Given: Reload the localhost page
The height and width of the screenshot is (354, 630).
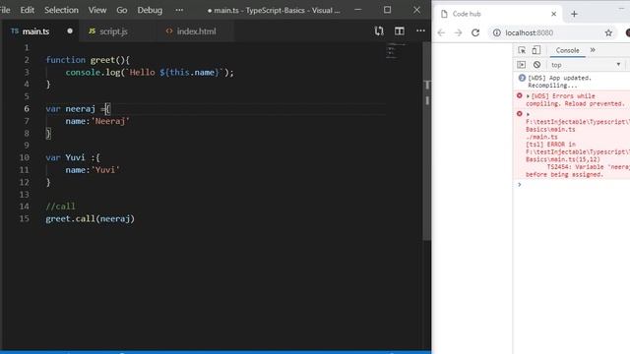Looking at the screenshot, I should [x=475, y=32].
